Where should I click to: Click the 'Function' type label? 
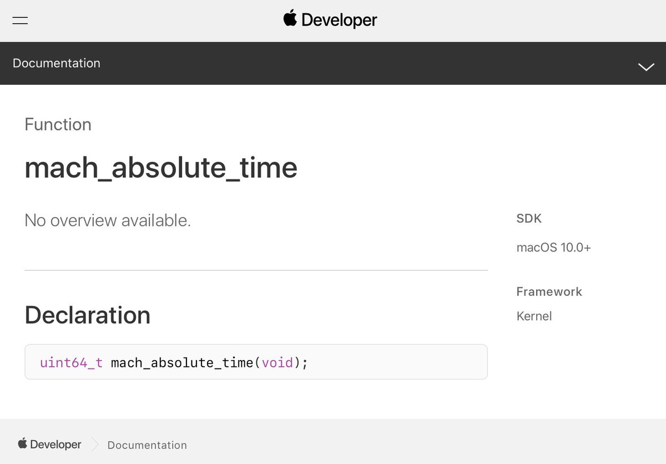pyautogui.click(x=58, y=124)
